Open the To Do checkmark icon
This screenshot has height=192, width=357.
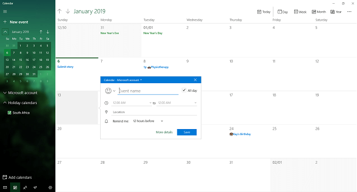coord(35,187)
